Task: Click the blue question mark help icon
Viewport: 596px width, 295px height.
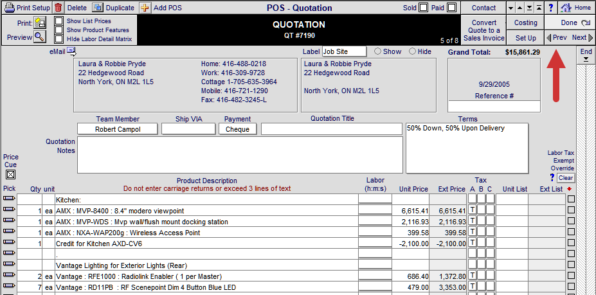Action: click(550, 8)
